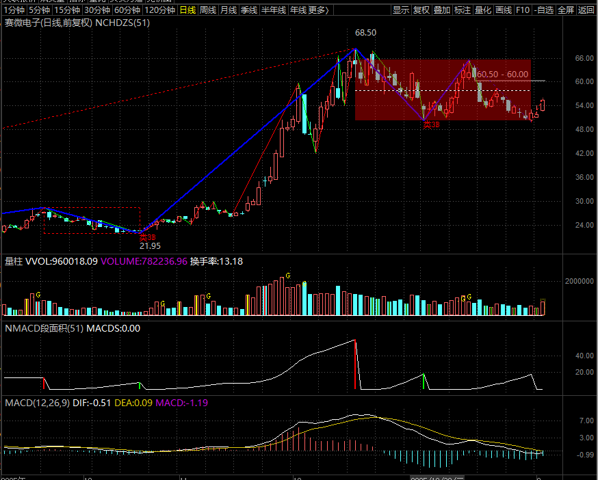Click the 类3B marker below red zone
Screen dimensions: 598x480
(x=432, y=124)
